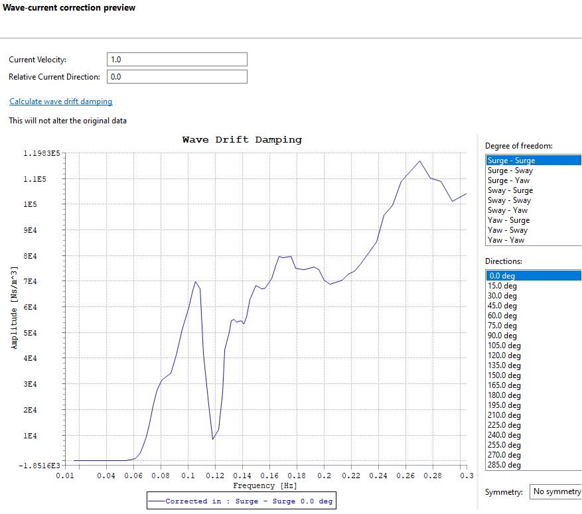
Task: Choose the 45.0 deg direction
Action: point(502,306)
